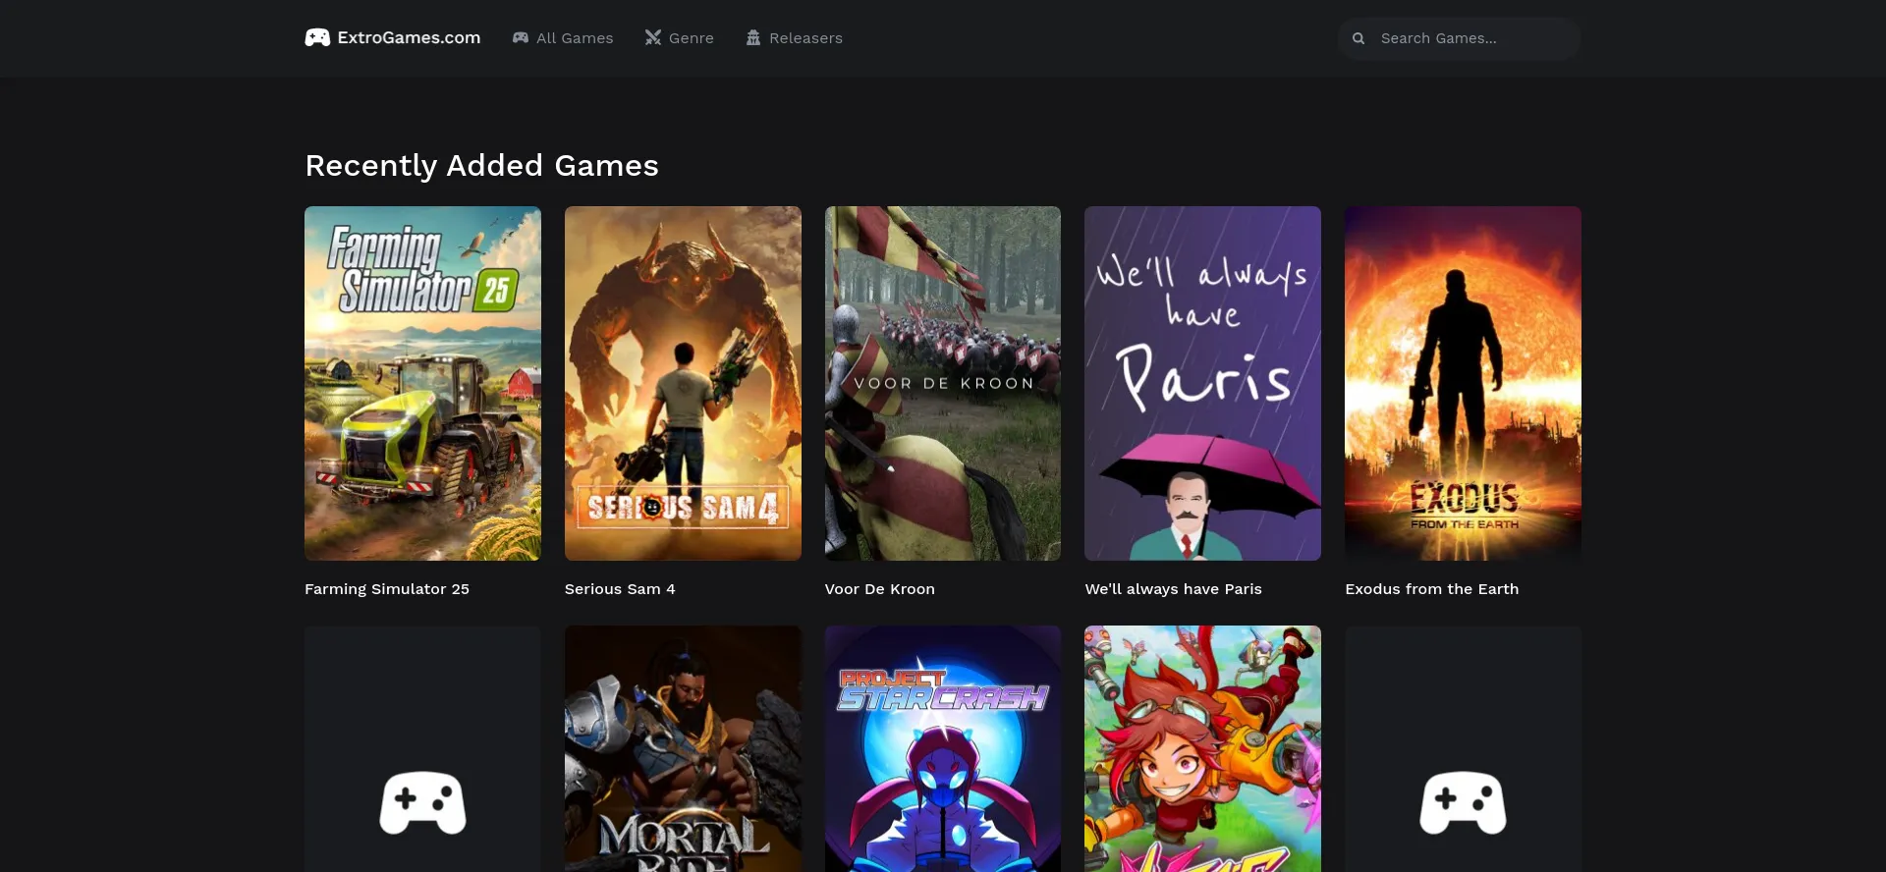
Task: Click We'll always have Paris title
Action: coord(1173,589)
